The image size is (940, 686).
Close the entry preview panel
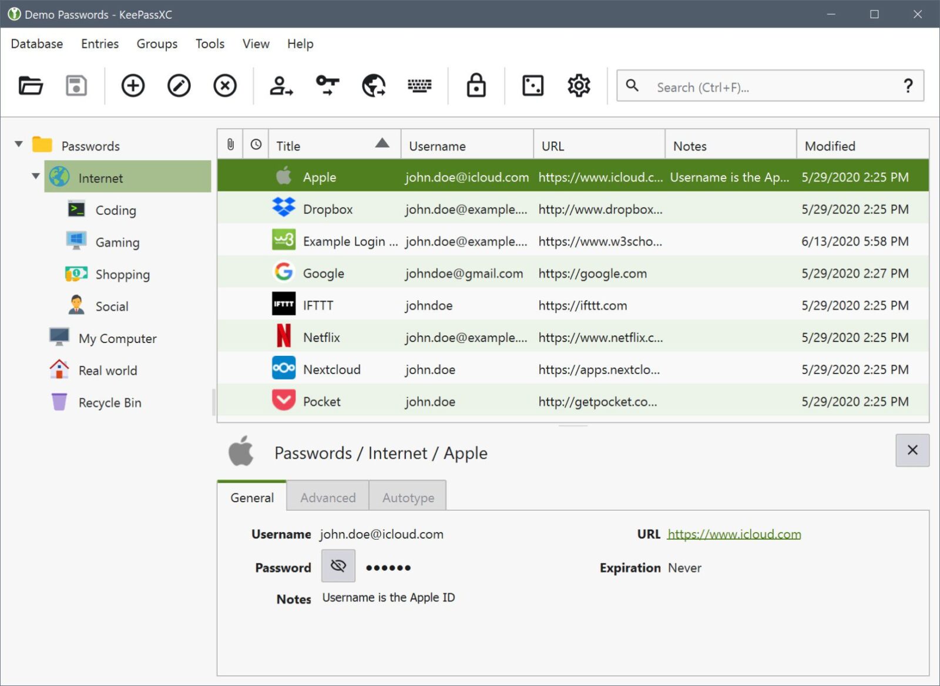tap(912, 450)
